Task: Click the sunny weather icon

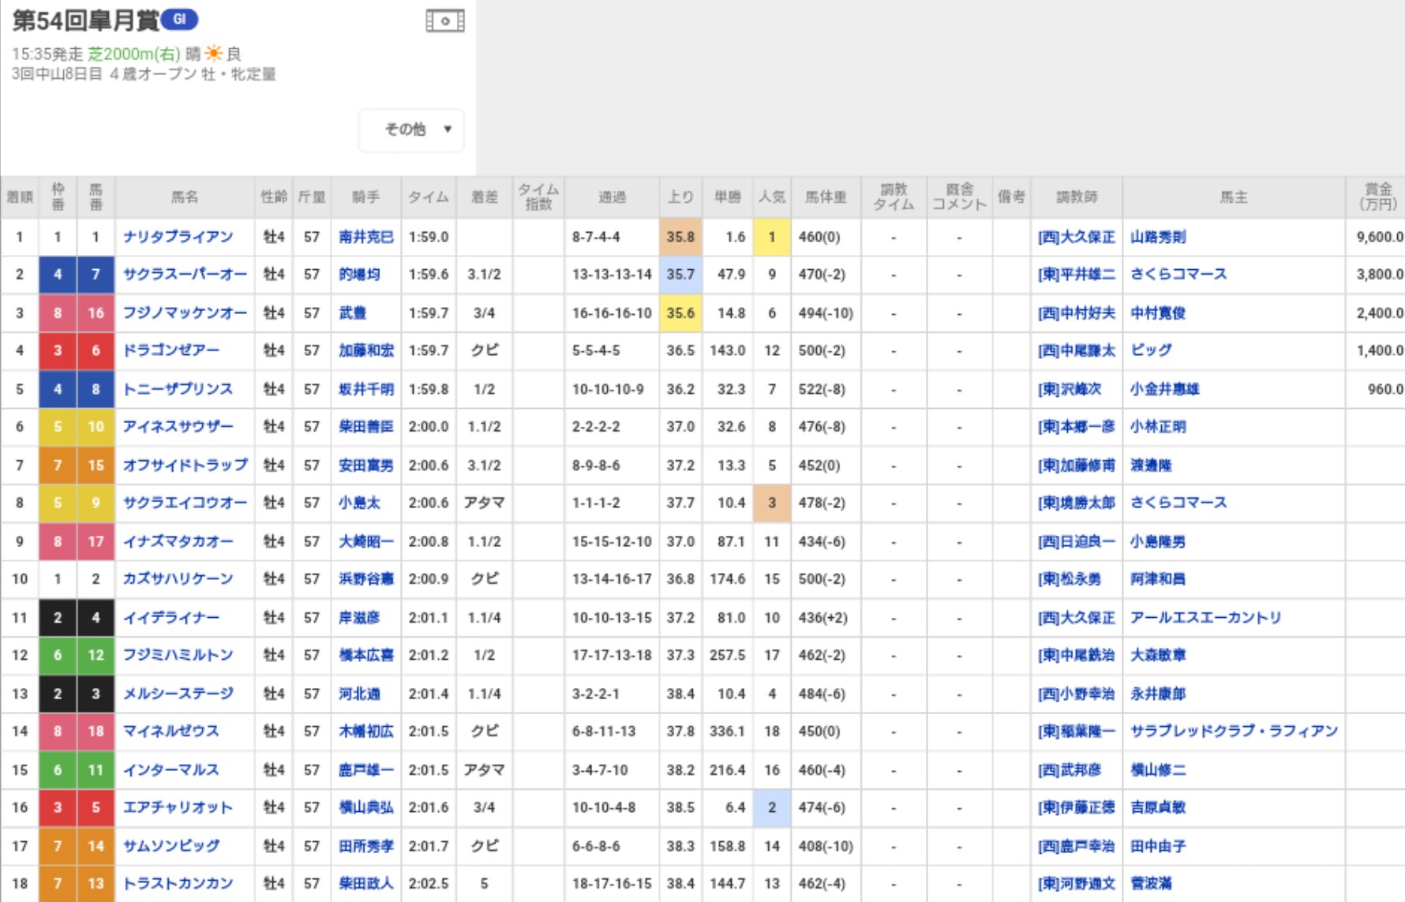Action: 213,54
